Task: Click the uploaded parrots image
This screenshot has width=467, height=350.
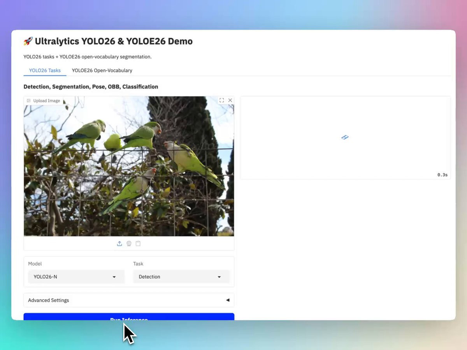Action: point(129,166)
